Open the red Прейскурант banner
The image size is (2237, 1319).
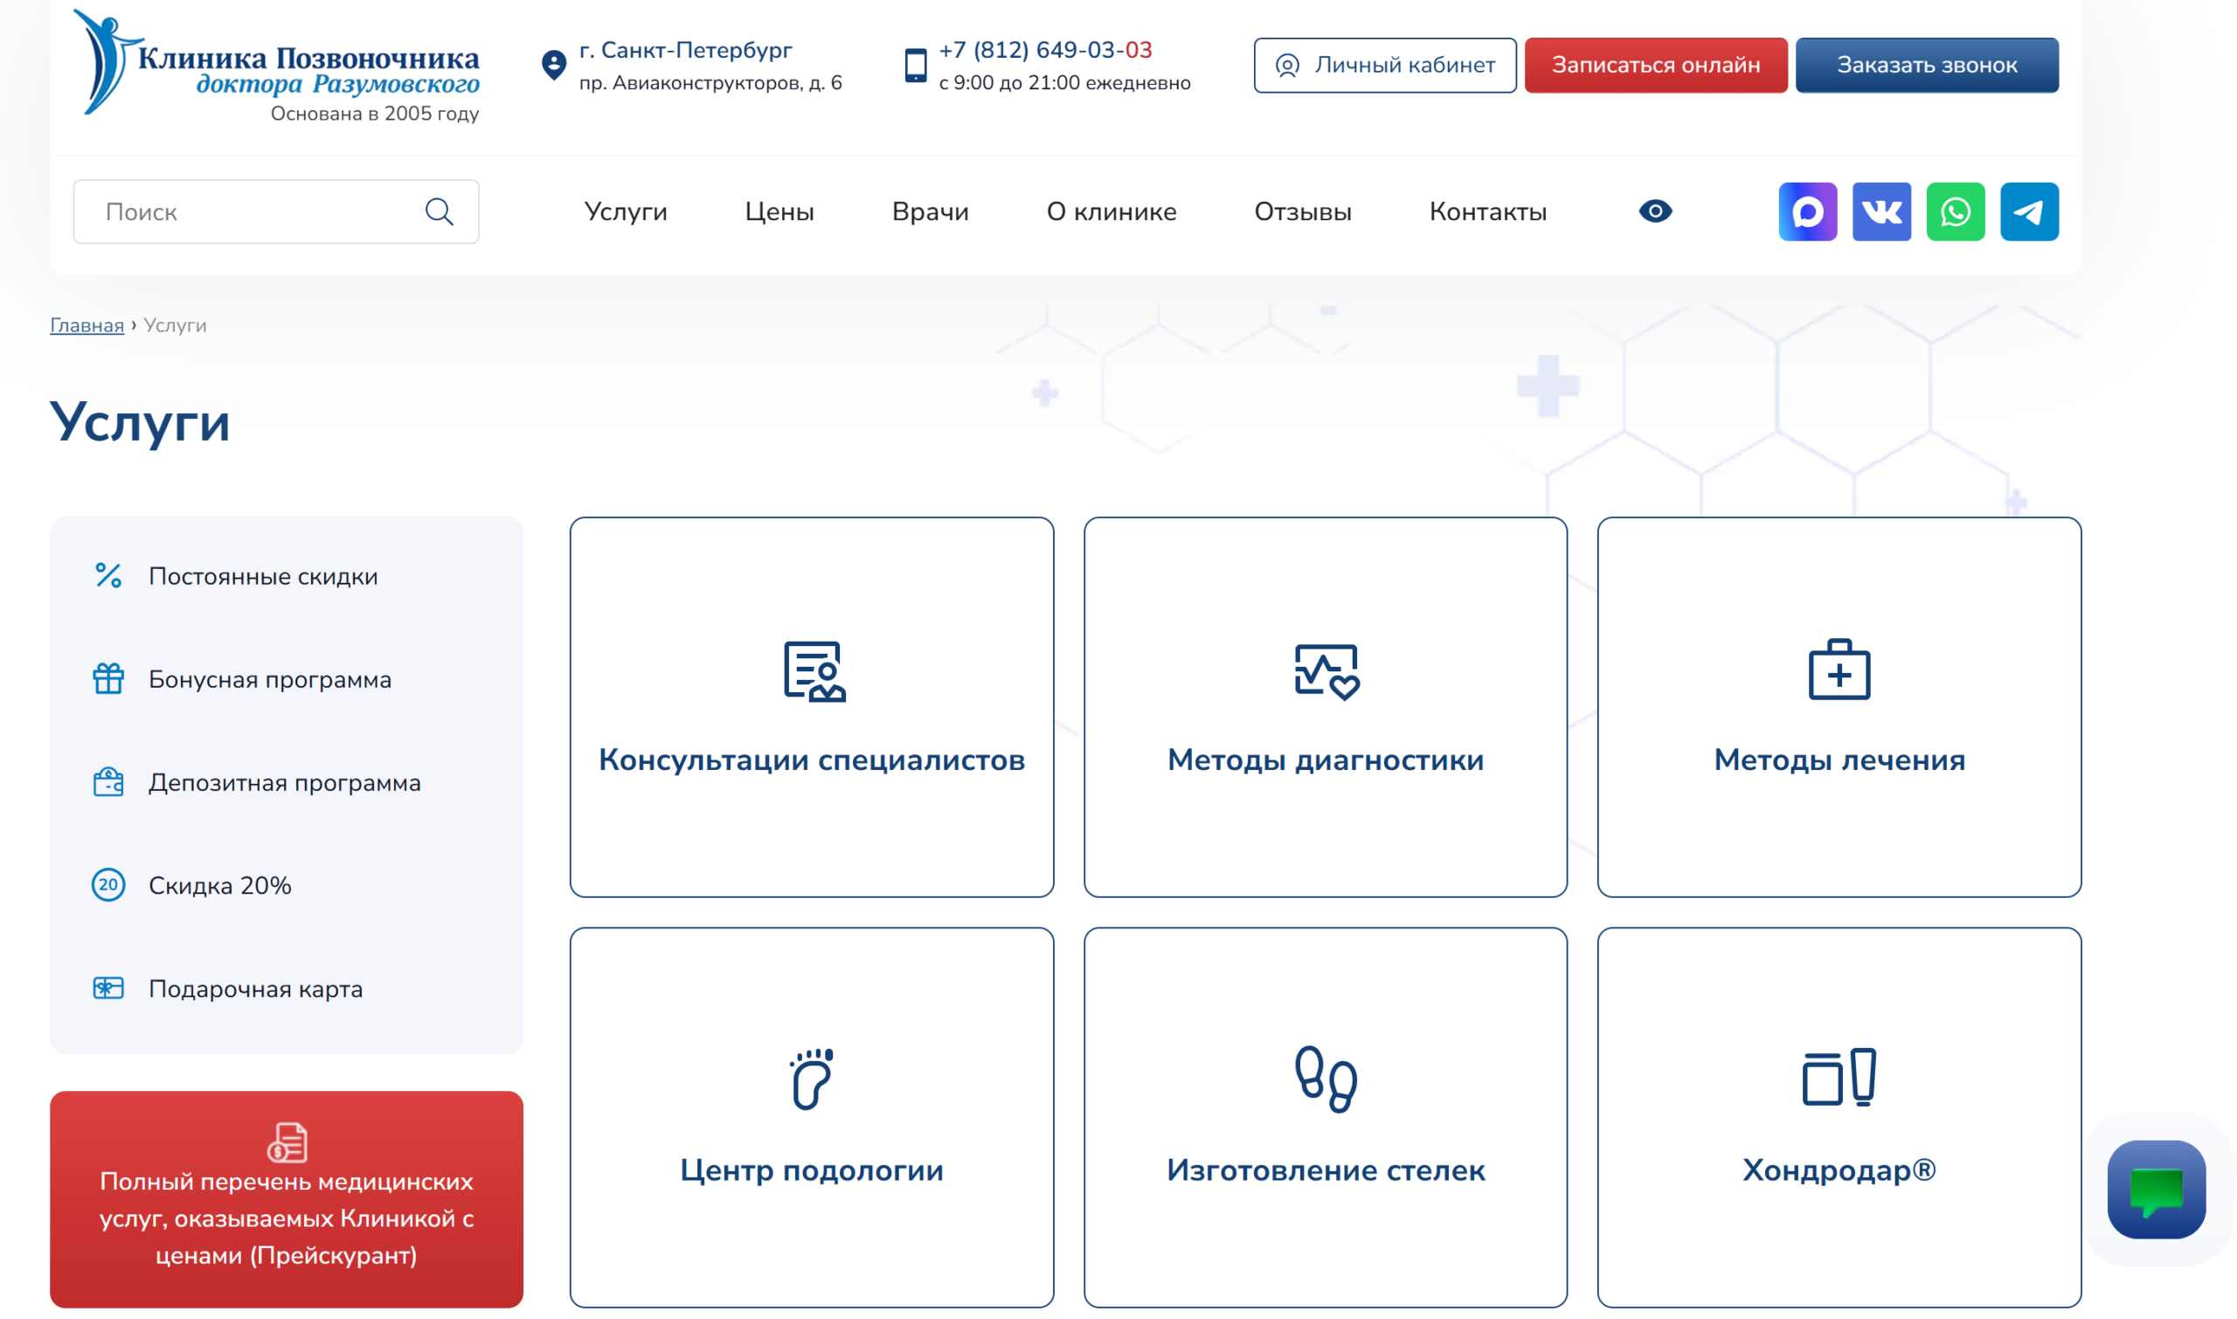pyautogui.click(x=286, y=1199)
